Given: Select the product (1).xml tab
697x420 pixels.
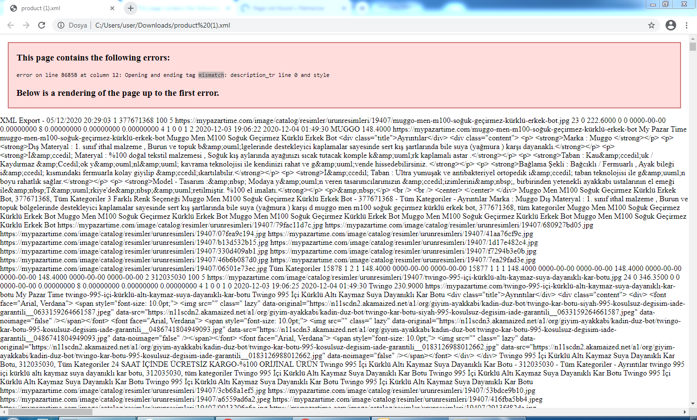Looking at the screenshot, I should (61, 8).
